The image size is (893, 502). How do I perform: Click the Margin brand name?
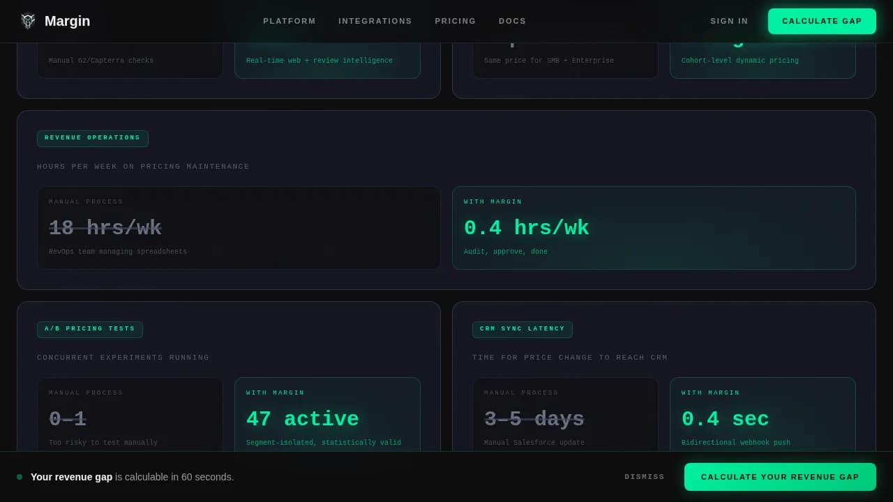[67, 21]
